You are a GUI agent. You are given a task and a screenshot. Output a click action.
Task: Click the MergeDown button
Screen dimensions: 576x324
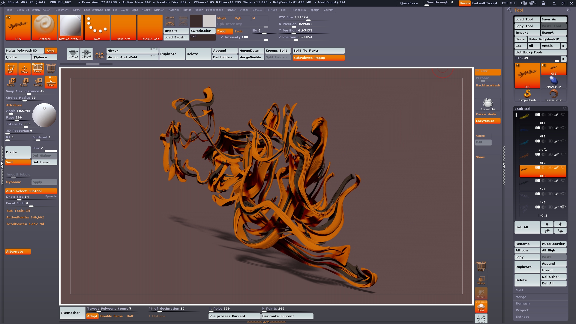click(x=250, y=50)
